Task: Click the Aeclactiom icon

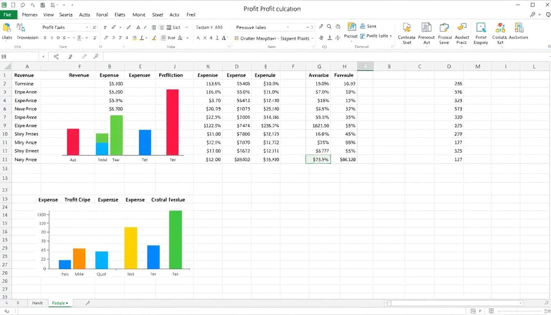Action: coord(519,27)
